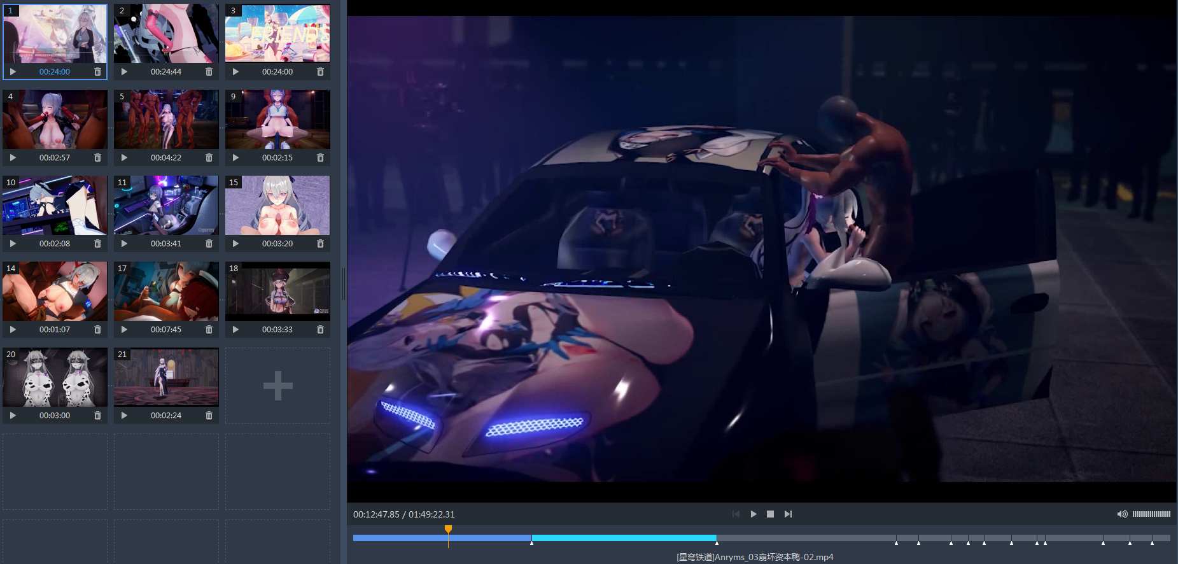Viewport: 1178px width, 564px height.
Task: Jump to previous segment in the player
Action: pos(736,514)
